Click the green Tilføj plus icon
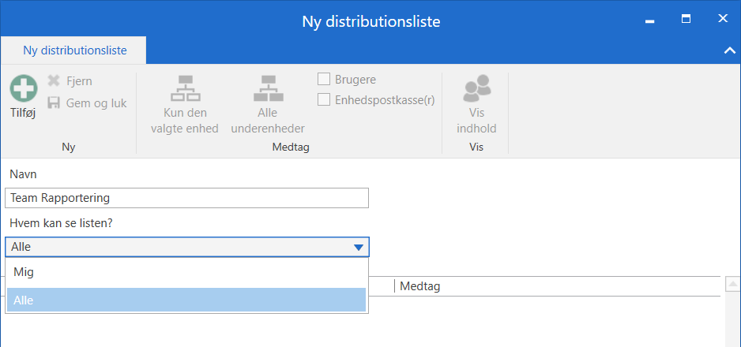741x347 pixels. click(23, 88)
